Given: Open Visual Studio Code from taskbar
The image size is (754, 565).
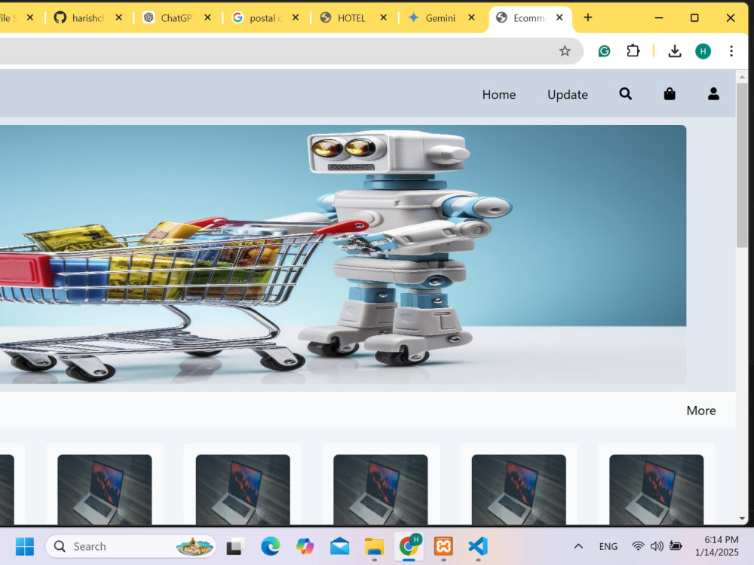Looking at the screenshot, I should [x=478, y=546].
